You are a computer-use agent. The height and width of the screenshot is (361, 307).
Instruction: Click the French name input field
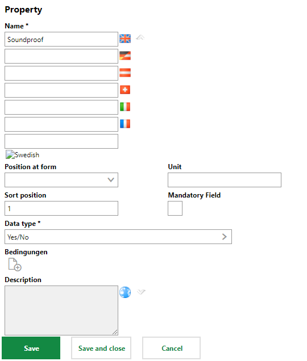point(61,124)
